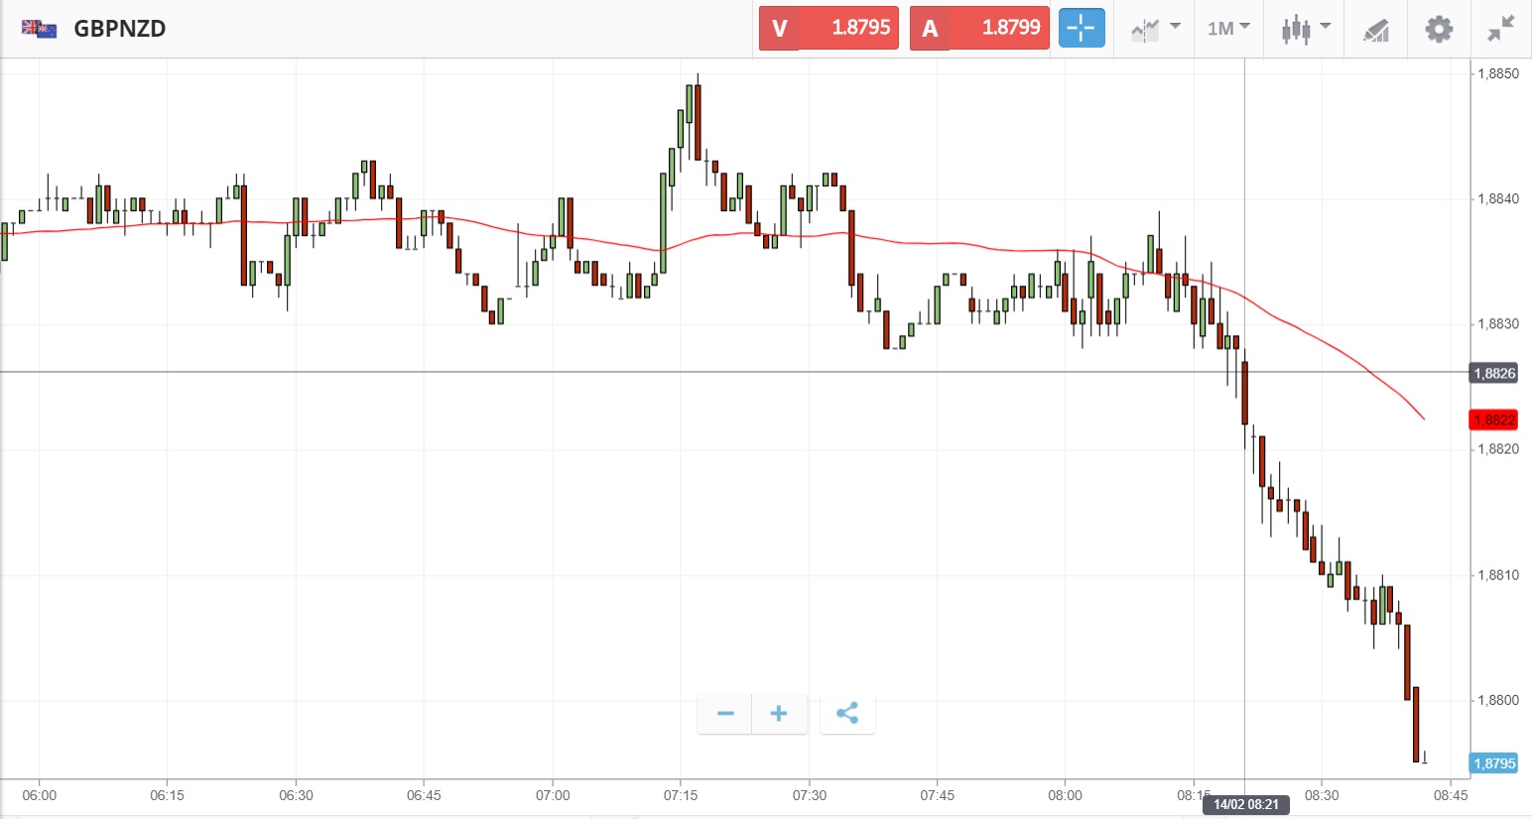Click the share chart icon
1532x819 pixels.
coord(847,713)
